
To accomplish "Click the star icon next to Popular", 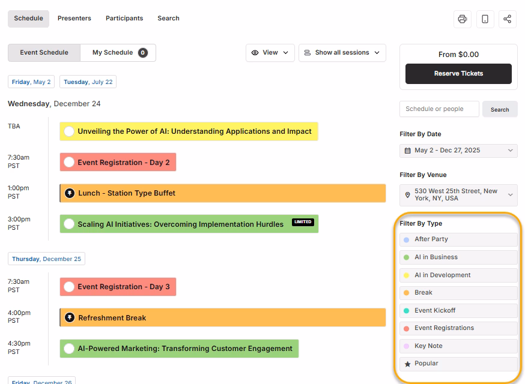I will (407, 364).
